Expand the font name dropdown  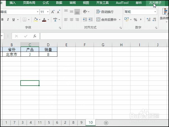[x=38, y=12]
